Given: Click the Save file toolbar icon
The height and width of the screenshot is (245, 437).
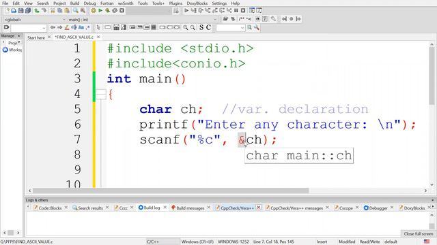Looking at the screenshot, I should pos(21,11).
